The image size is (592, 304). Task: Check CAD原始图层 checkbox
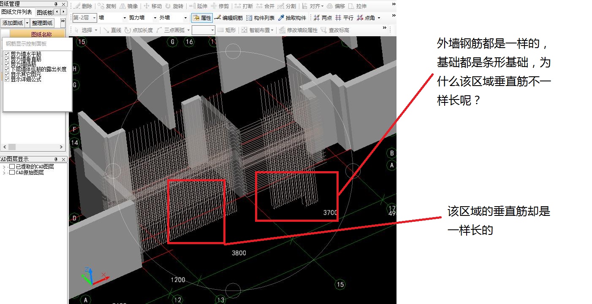pyautogui.click(x=12, y=172)
